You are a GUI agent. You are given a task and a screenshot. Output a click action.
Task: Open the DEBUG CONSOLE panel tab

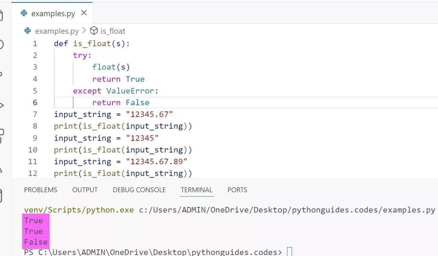tap(139, 190)
